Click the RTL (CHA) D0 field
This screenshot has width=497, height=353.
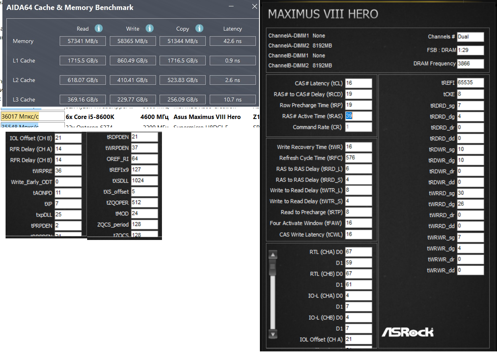click(x=359, y=252)
